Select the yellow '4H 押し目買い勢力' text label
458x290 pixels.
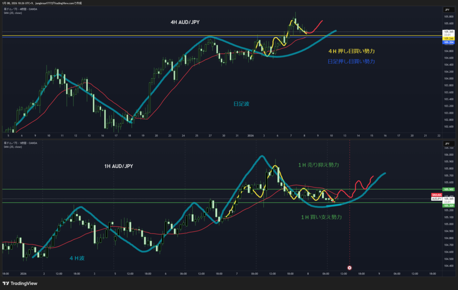click(x=351, y=51)
